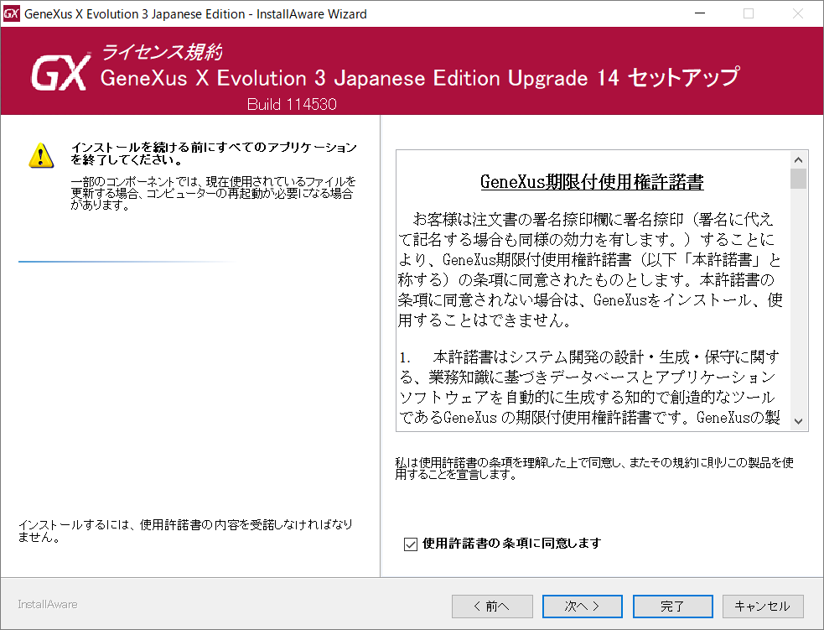Minimize the InstallAware Wizard window
This screenshot has width=824, height=630.
(699, 13)
